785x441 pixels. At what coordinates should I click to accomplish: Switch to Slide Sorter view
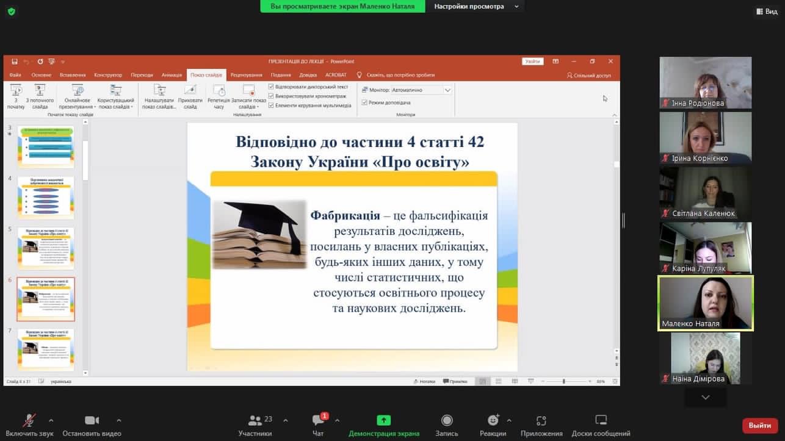point(499,381)
